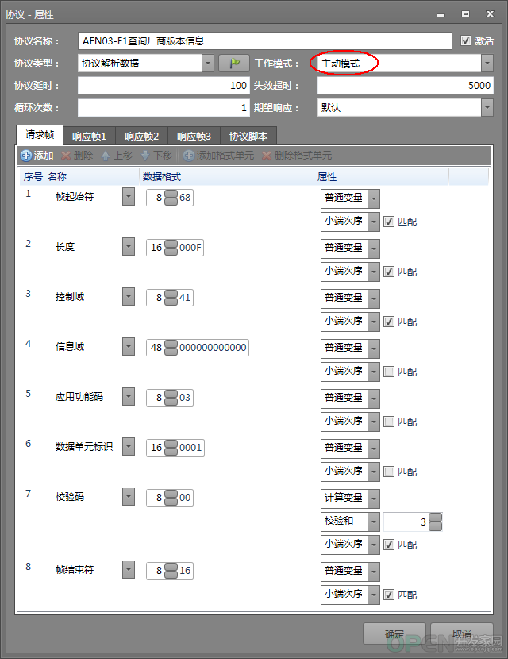Check 匹配 for 数据单元标识 row
508x659 pixels.
(x=389, y=472)
